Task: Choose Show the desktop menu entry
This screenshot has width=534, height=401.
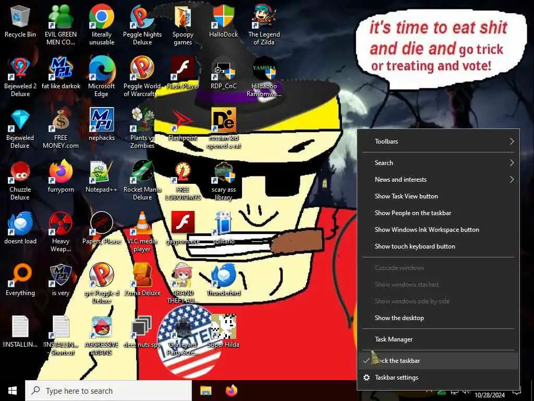Action: (438, 318)
